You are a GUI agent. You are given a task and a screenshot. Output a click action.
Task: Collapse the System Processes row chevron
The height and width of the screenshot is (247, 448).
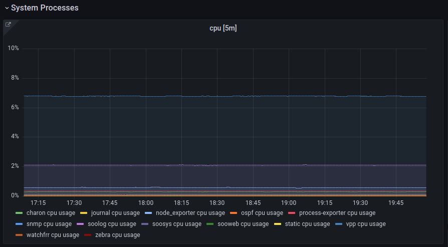pyautogui.click(x=7, y=8)
